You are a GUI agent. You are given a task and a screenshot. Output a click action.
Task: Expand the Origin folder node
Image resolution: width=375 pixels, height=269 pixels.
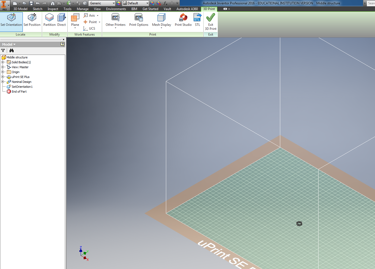[3, 72]
